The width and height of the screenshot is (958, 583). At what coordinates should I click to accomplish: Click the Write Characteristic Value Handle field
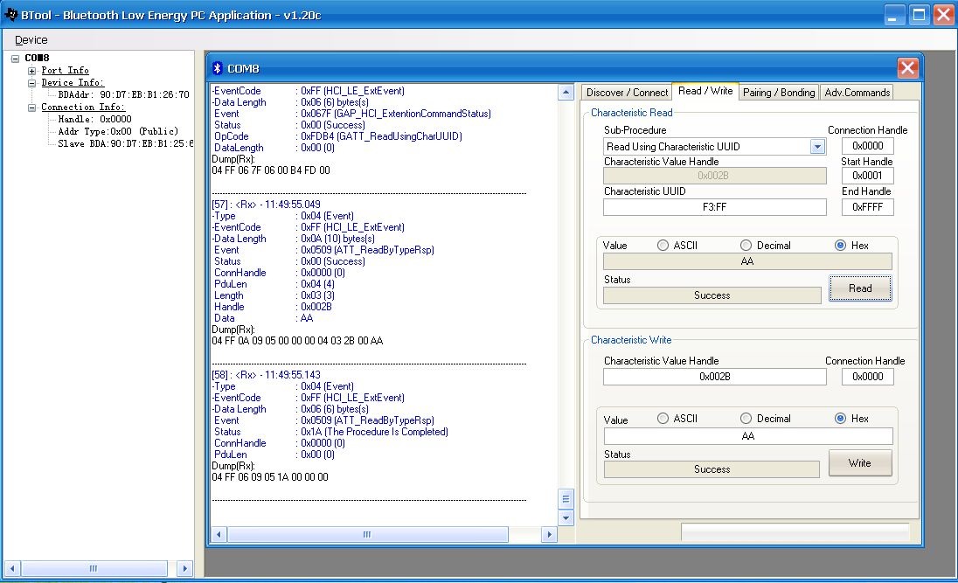(x=715, y=377)
